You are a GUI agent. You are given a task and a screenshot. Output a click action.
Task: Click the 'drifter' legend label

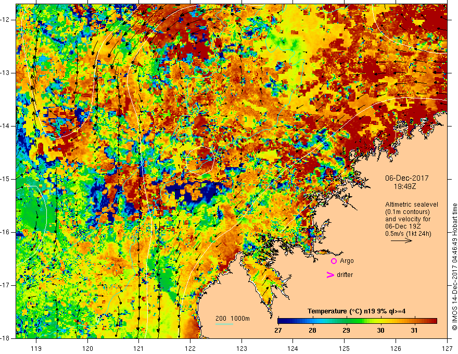point(345,275)
